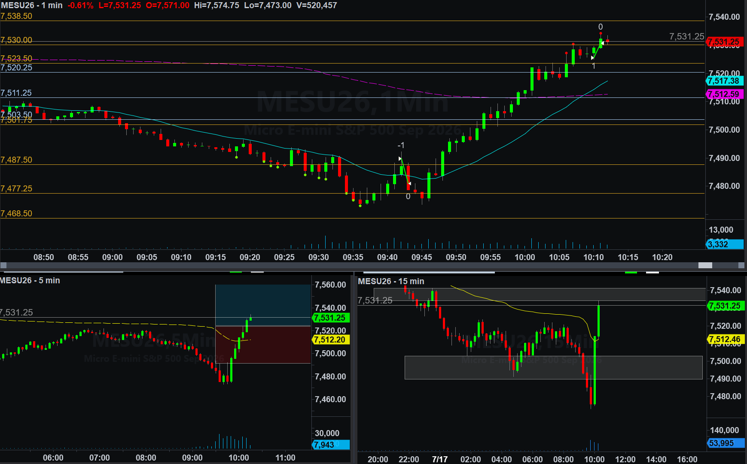The width and height of the screenshot is (747, 464).
Task: Click the yellow '7,512.20' price tag on the 5 min chart
Action: [331, 340]
